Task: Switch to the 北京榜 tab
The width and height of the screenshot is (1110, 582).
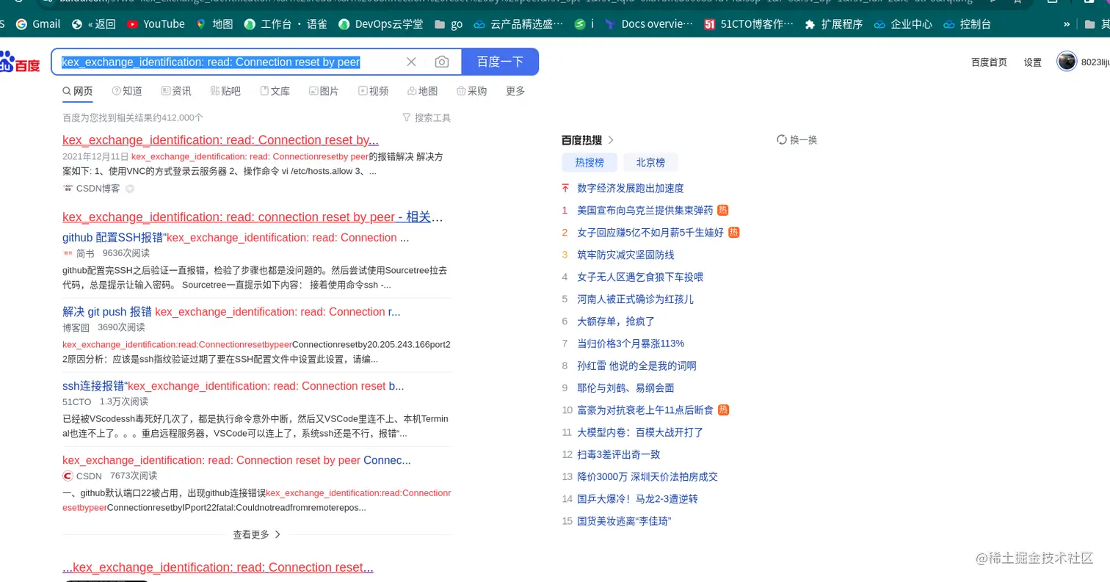Action: [x=651, y=162]
